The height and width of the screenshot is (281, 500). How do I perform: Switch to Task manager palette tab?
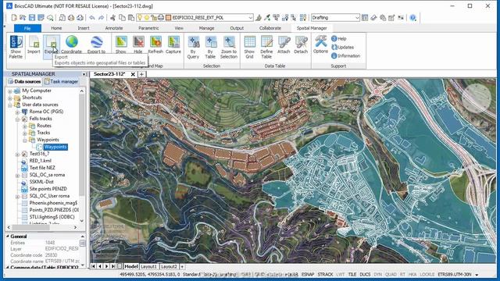coord(61,81)
